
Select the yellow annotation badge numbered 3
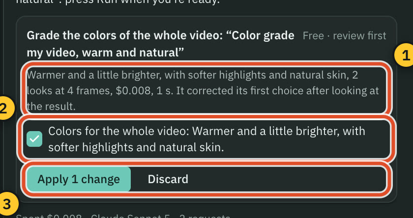(x=7, y=204)
